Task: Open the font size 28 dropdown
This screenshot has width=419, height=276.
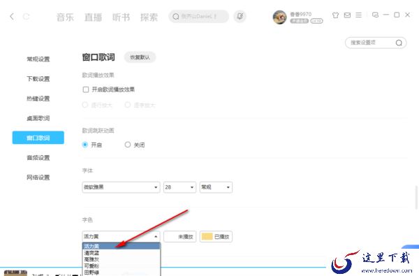Action: pos(179,187)
